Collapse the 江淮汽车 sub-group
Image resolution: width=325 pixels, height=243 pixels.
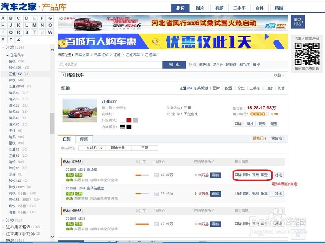tap(7, 55)
